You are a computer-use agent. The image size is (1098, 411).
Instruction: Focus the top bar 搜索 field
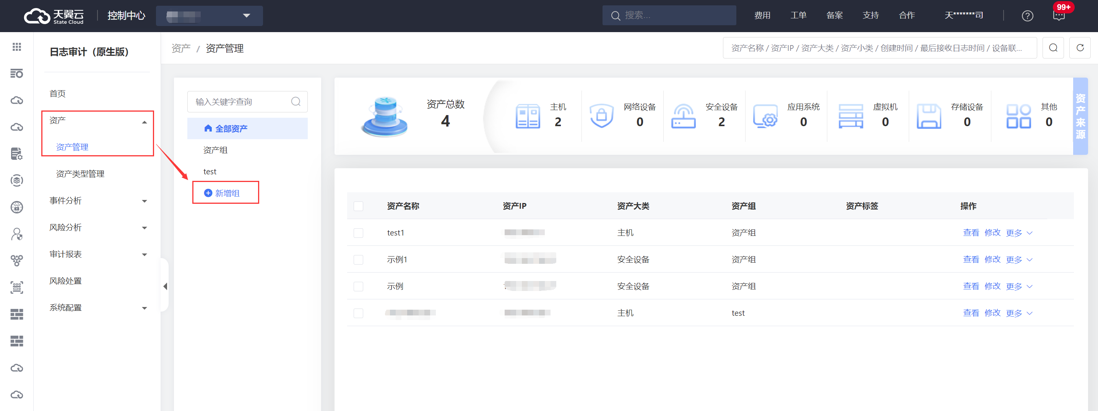coord(669,15)
